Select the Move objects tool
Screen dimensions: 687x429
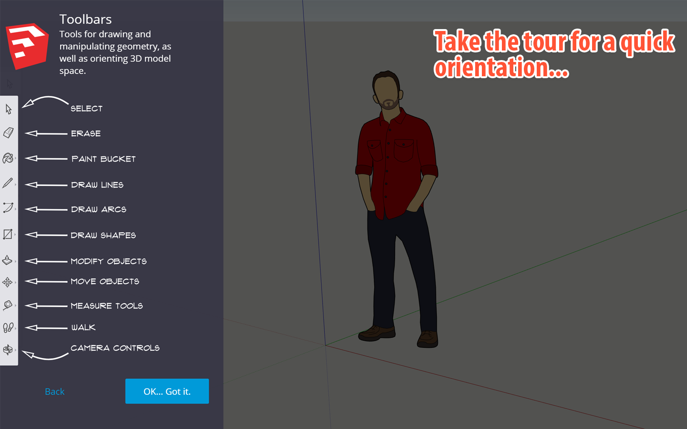click(8, 282)
